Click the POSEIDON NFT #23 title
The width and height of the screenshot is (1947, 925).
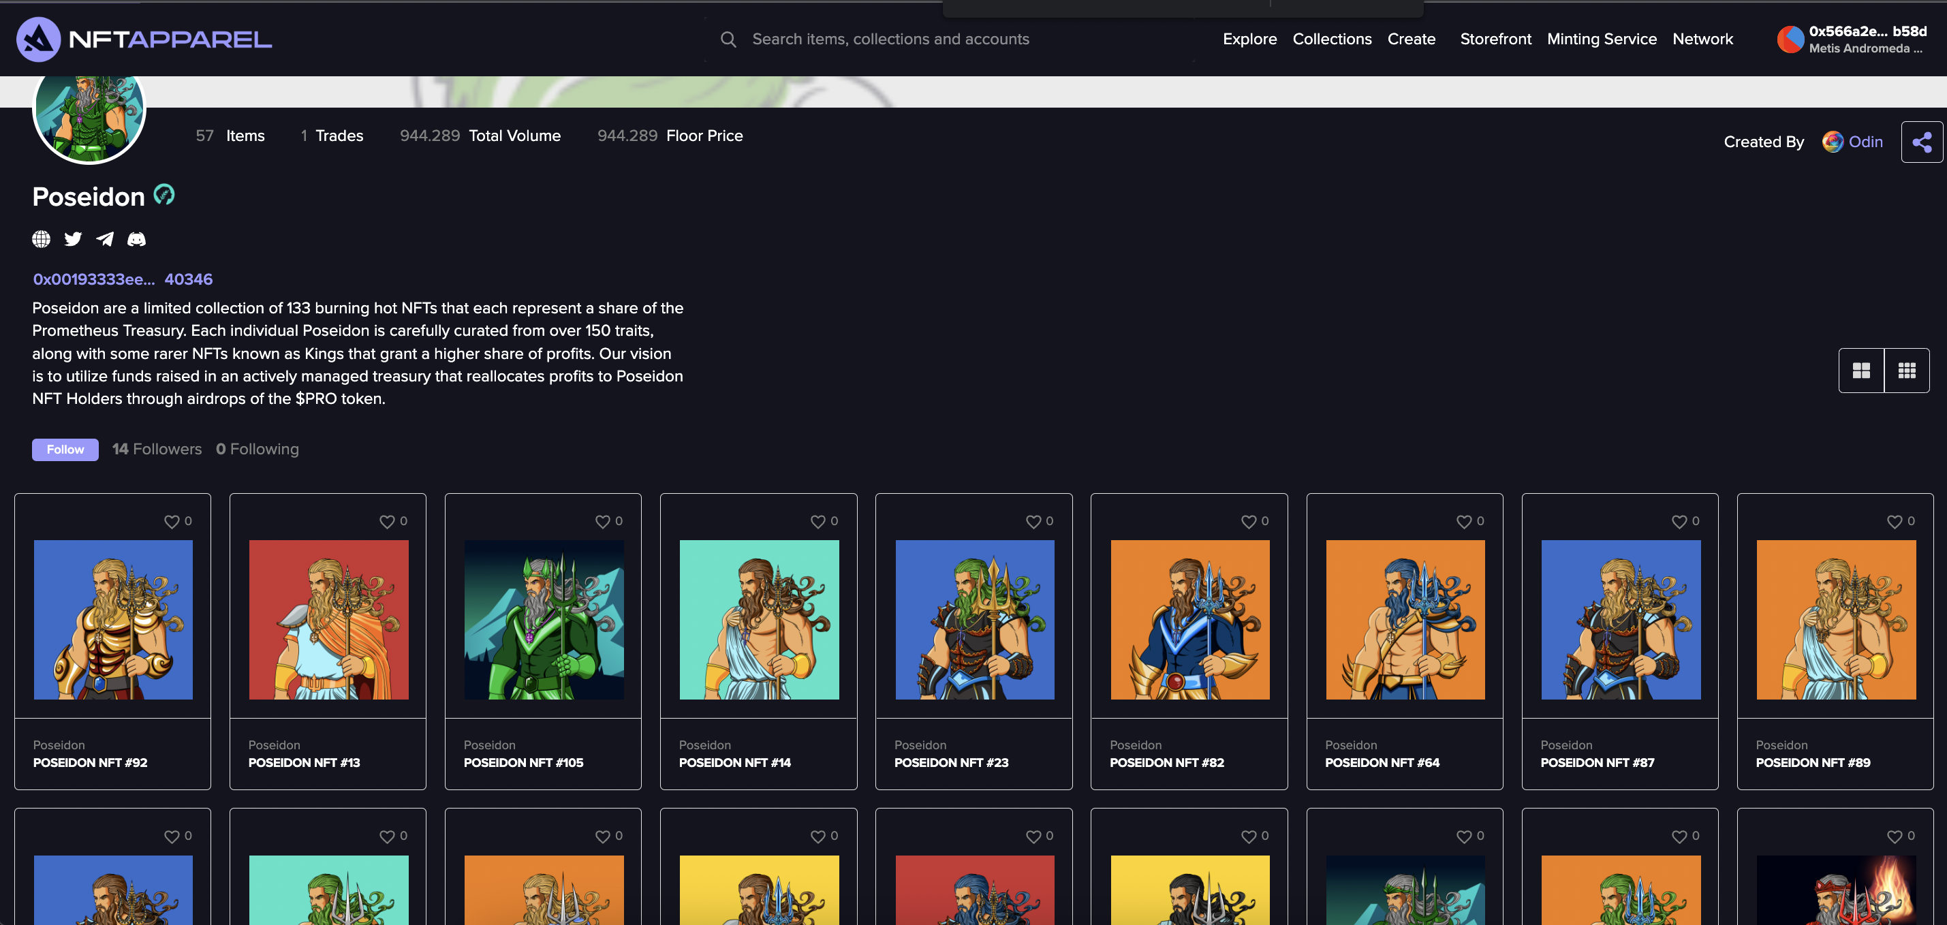pyautogui.click(x=952, y=762)
